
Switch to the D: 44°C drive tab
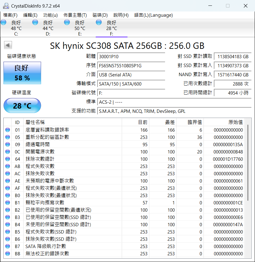coord(48,27)
